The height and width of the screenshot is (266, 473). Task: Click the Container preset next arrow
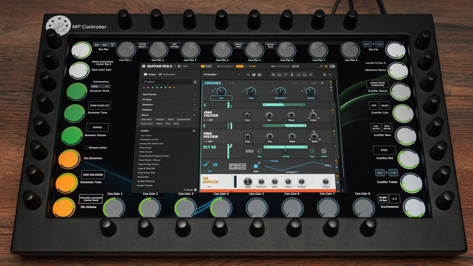(x=232, y=83)
